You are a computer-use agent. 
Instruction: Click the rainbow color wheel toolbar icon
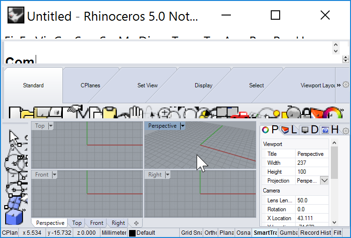click(x=333, y=113)
